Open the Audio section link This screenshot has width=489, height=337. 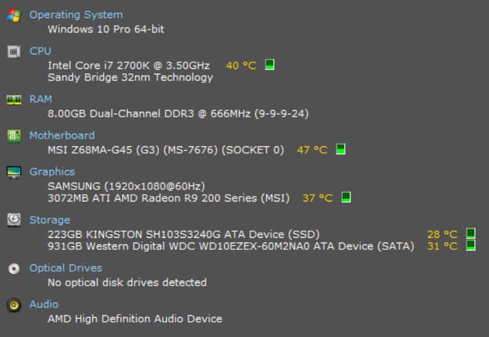[x=44, y=304]
